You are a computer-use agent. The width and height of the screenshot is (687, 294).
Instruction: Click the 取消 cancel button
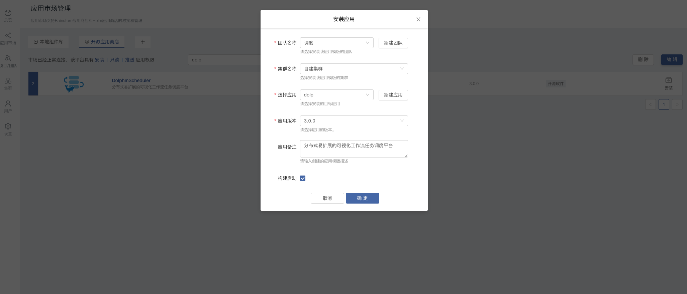click(x=327, y=198)
